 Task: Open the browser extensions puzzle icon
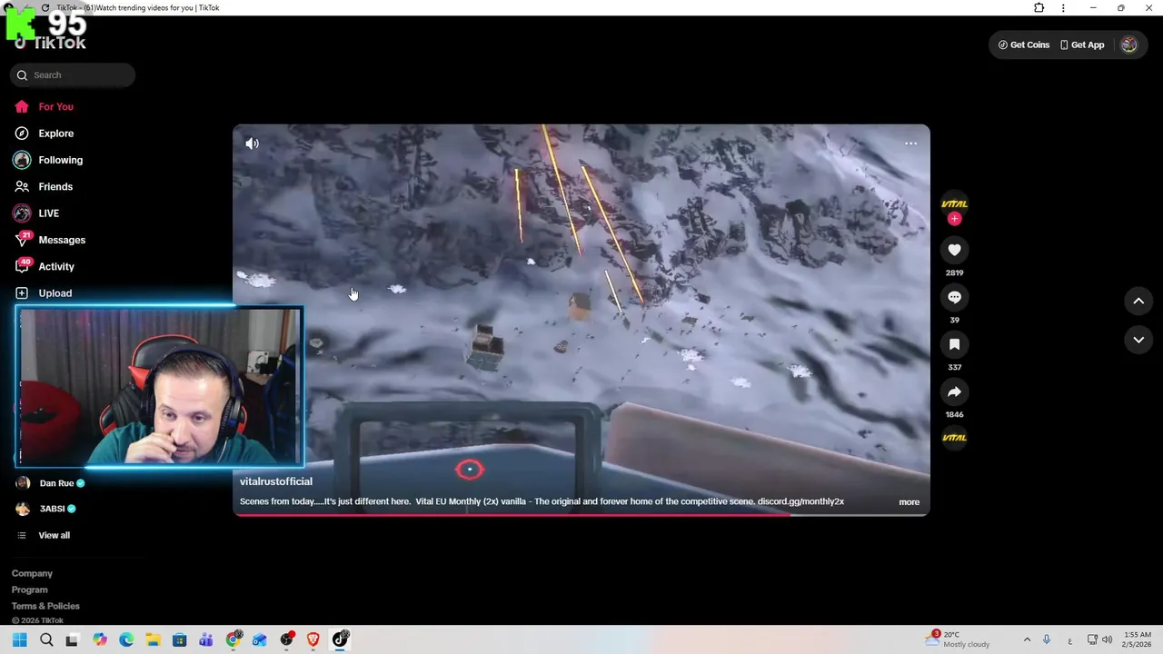(x=1039, y=8)
